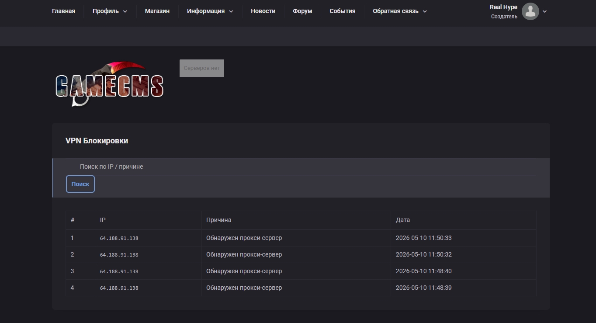Open the Форум page
The width and height of the screenshot is (596, 323).
[302, 11]
